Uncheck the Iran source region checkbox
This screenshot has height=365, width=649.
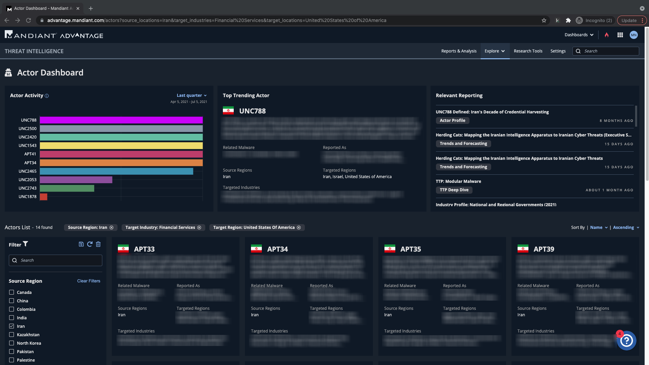click(x=12, y=326)
